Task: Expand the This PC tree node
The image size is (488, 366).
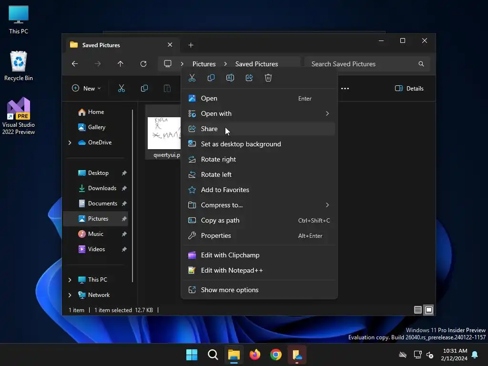Action: 70,280
